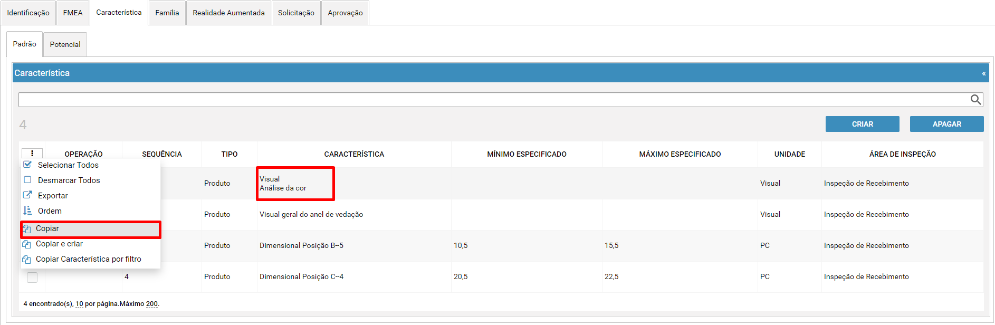The height and width of the screenshot is (325, 995).
Task: Click Copiar e criar menu entry
Action: (x=90, y=244)
